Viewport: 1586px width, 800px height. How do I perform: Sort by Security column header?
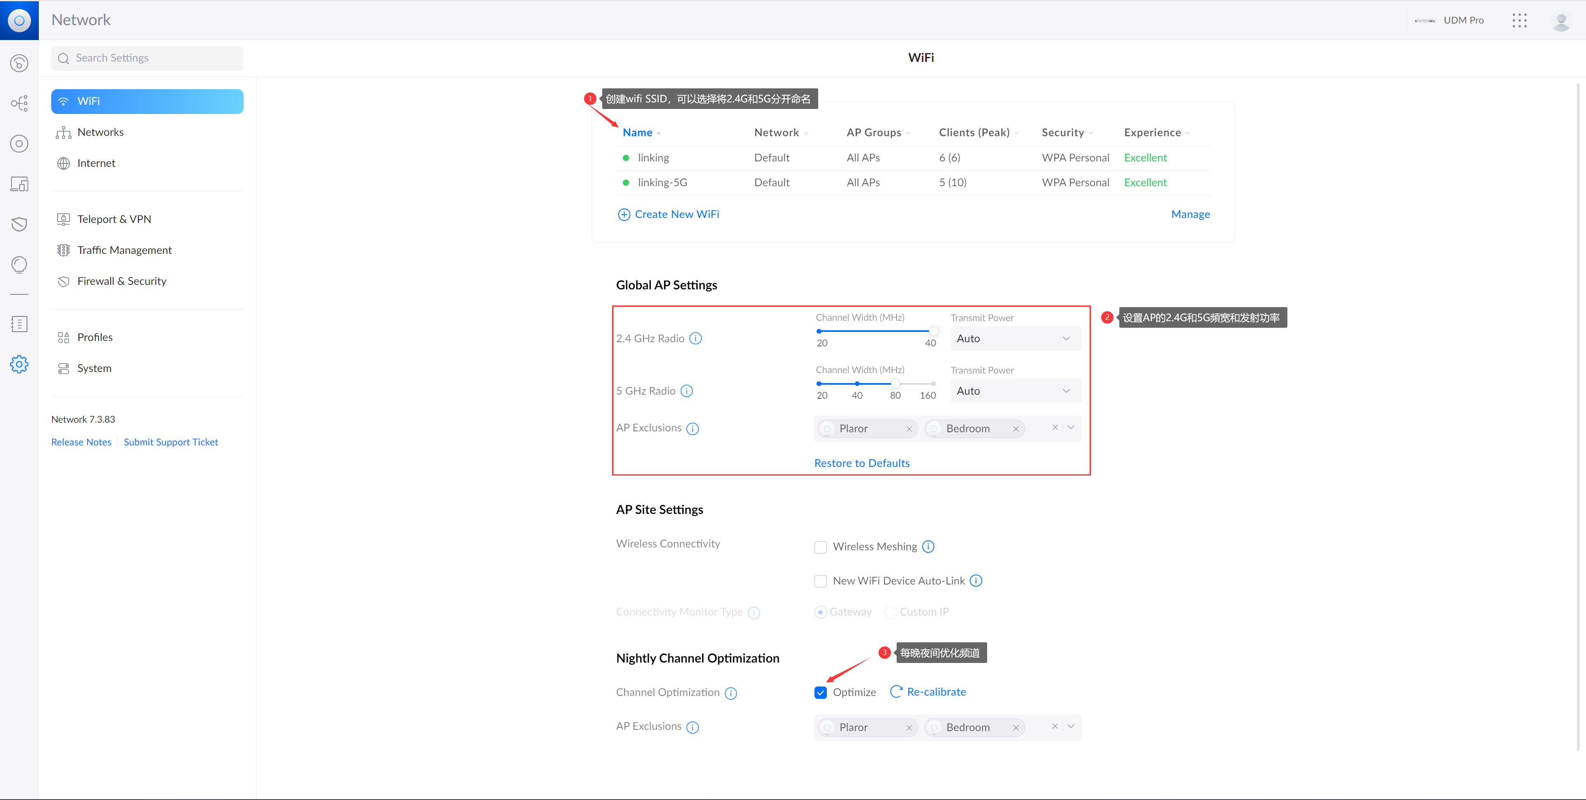(x=1067, y=133)
